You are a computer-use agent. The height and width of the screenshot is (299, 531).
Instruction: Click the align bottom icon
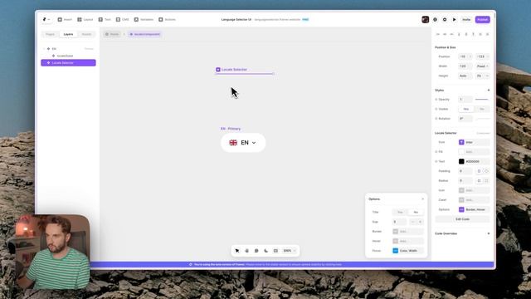point(473,34)
